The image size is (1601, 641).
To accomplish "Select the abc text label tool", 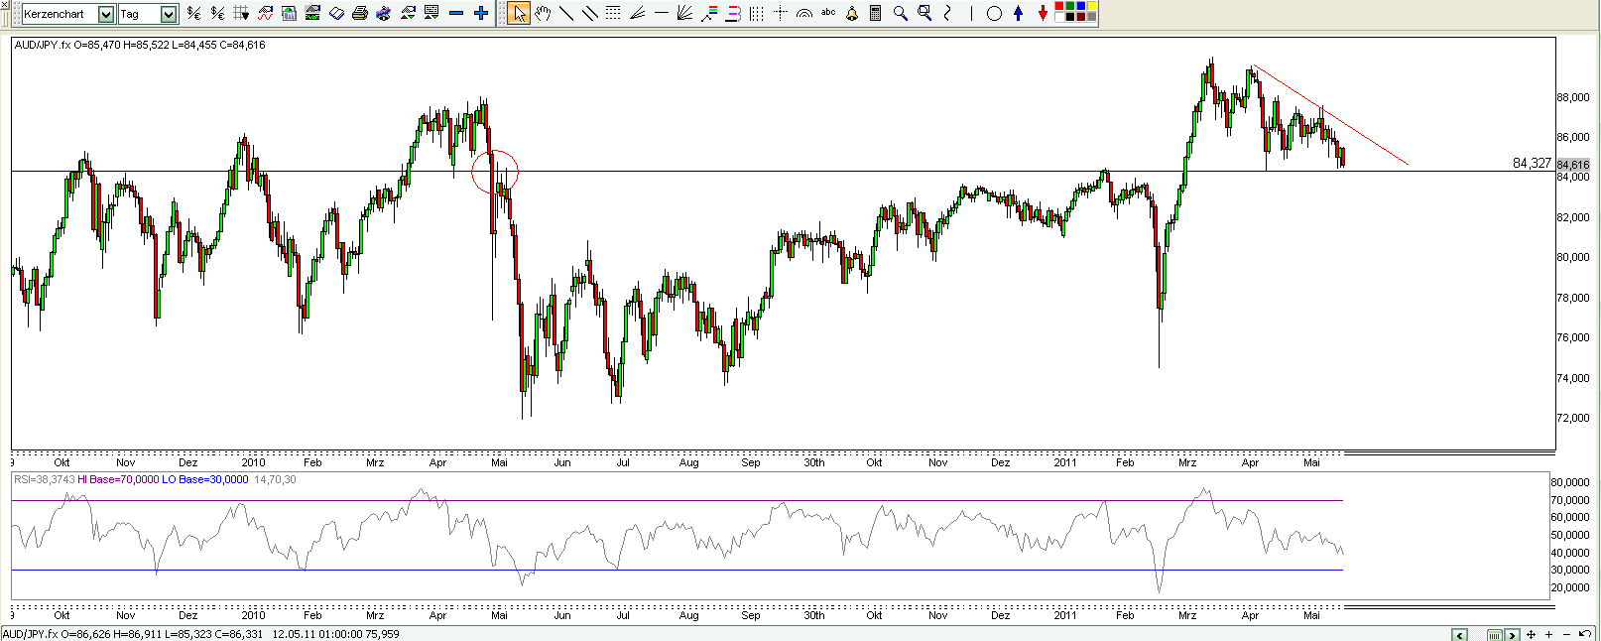I will click(x=828, y=12).
